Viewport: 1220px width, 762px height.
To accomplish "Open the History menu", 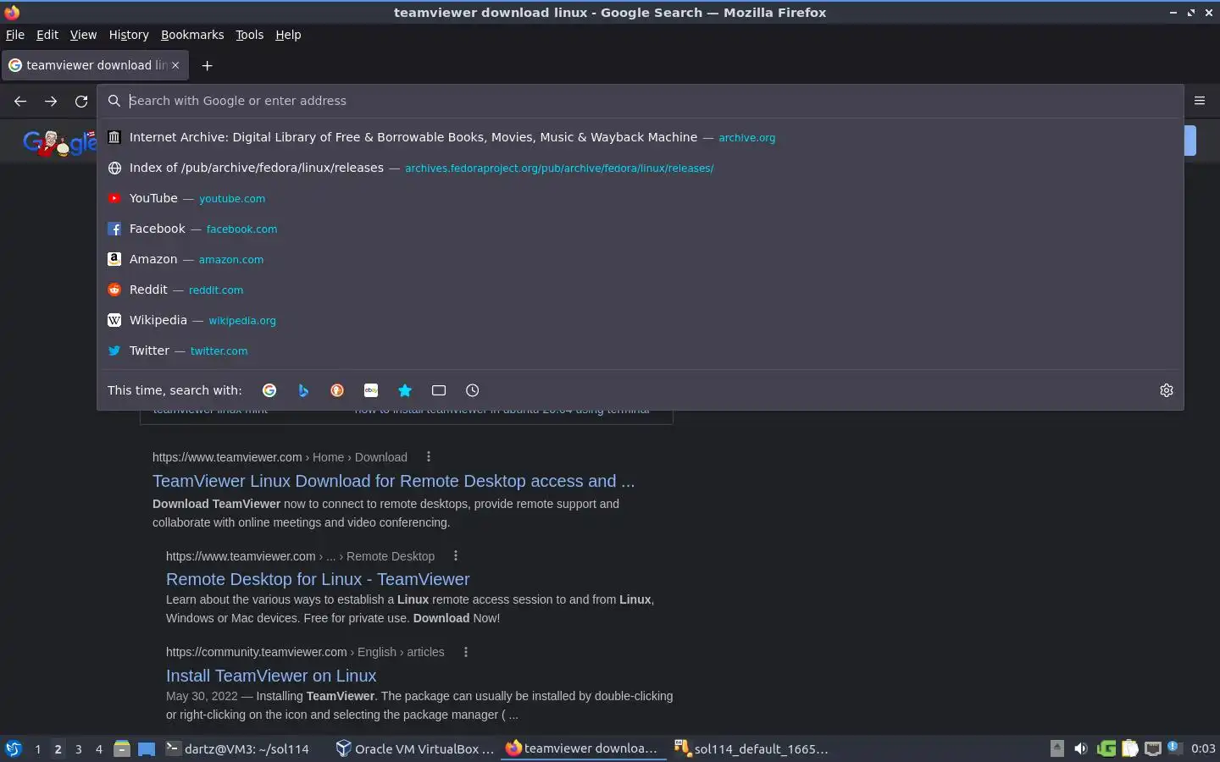I will click(129, 35).
